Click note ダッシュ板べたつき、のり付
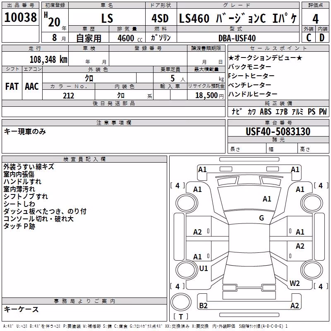The width and height of the screenshot is (331, 331). 45,211
